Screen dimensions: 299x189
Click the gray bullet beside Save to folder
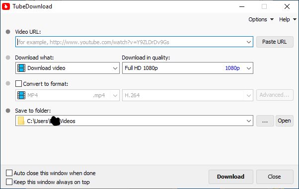pyautogui.click(x=8, y=111)
